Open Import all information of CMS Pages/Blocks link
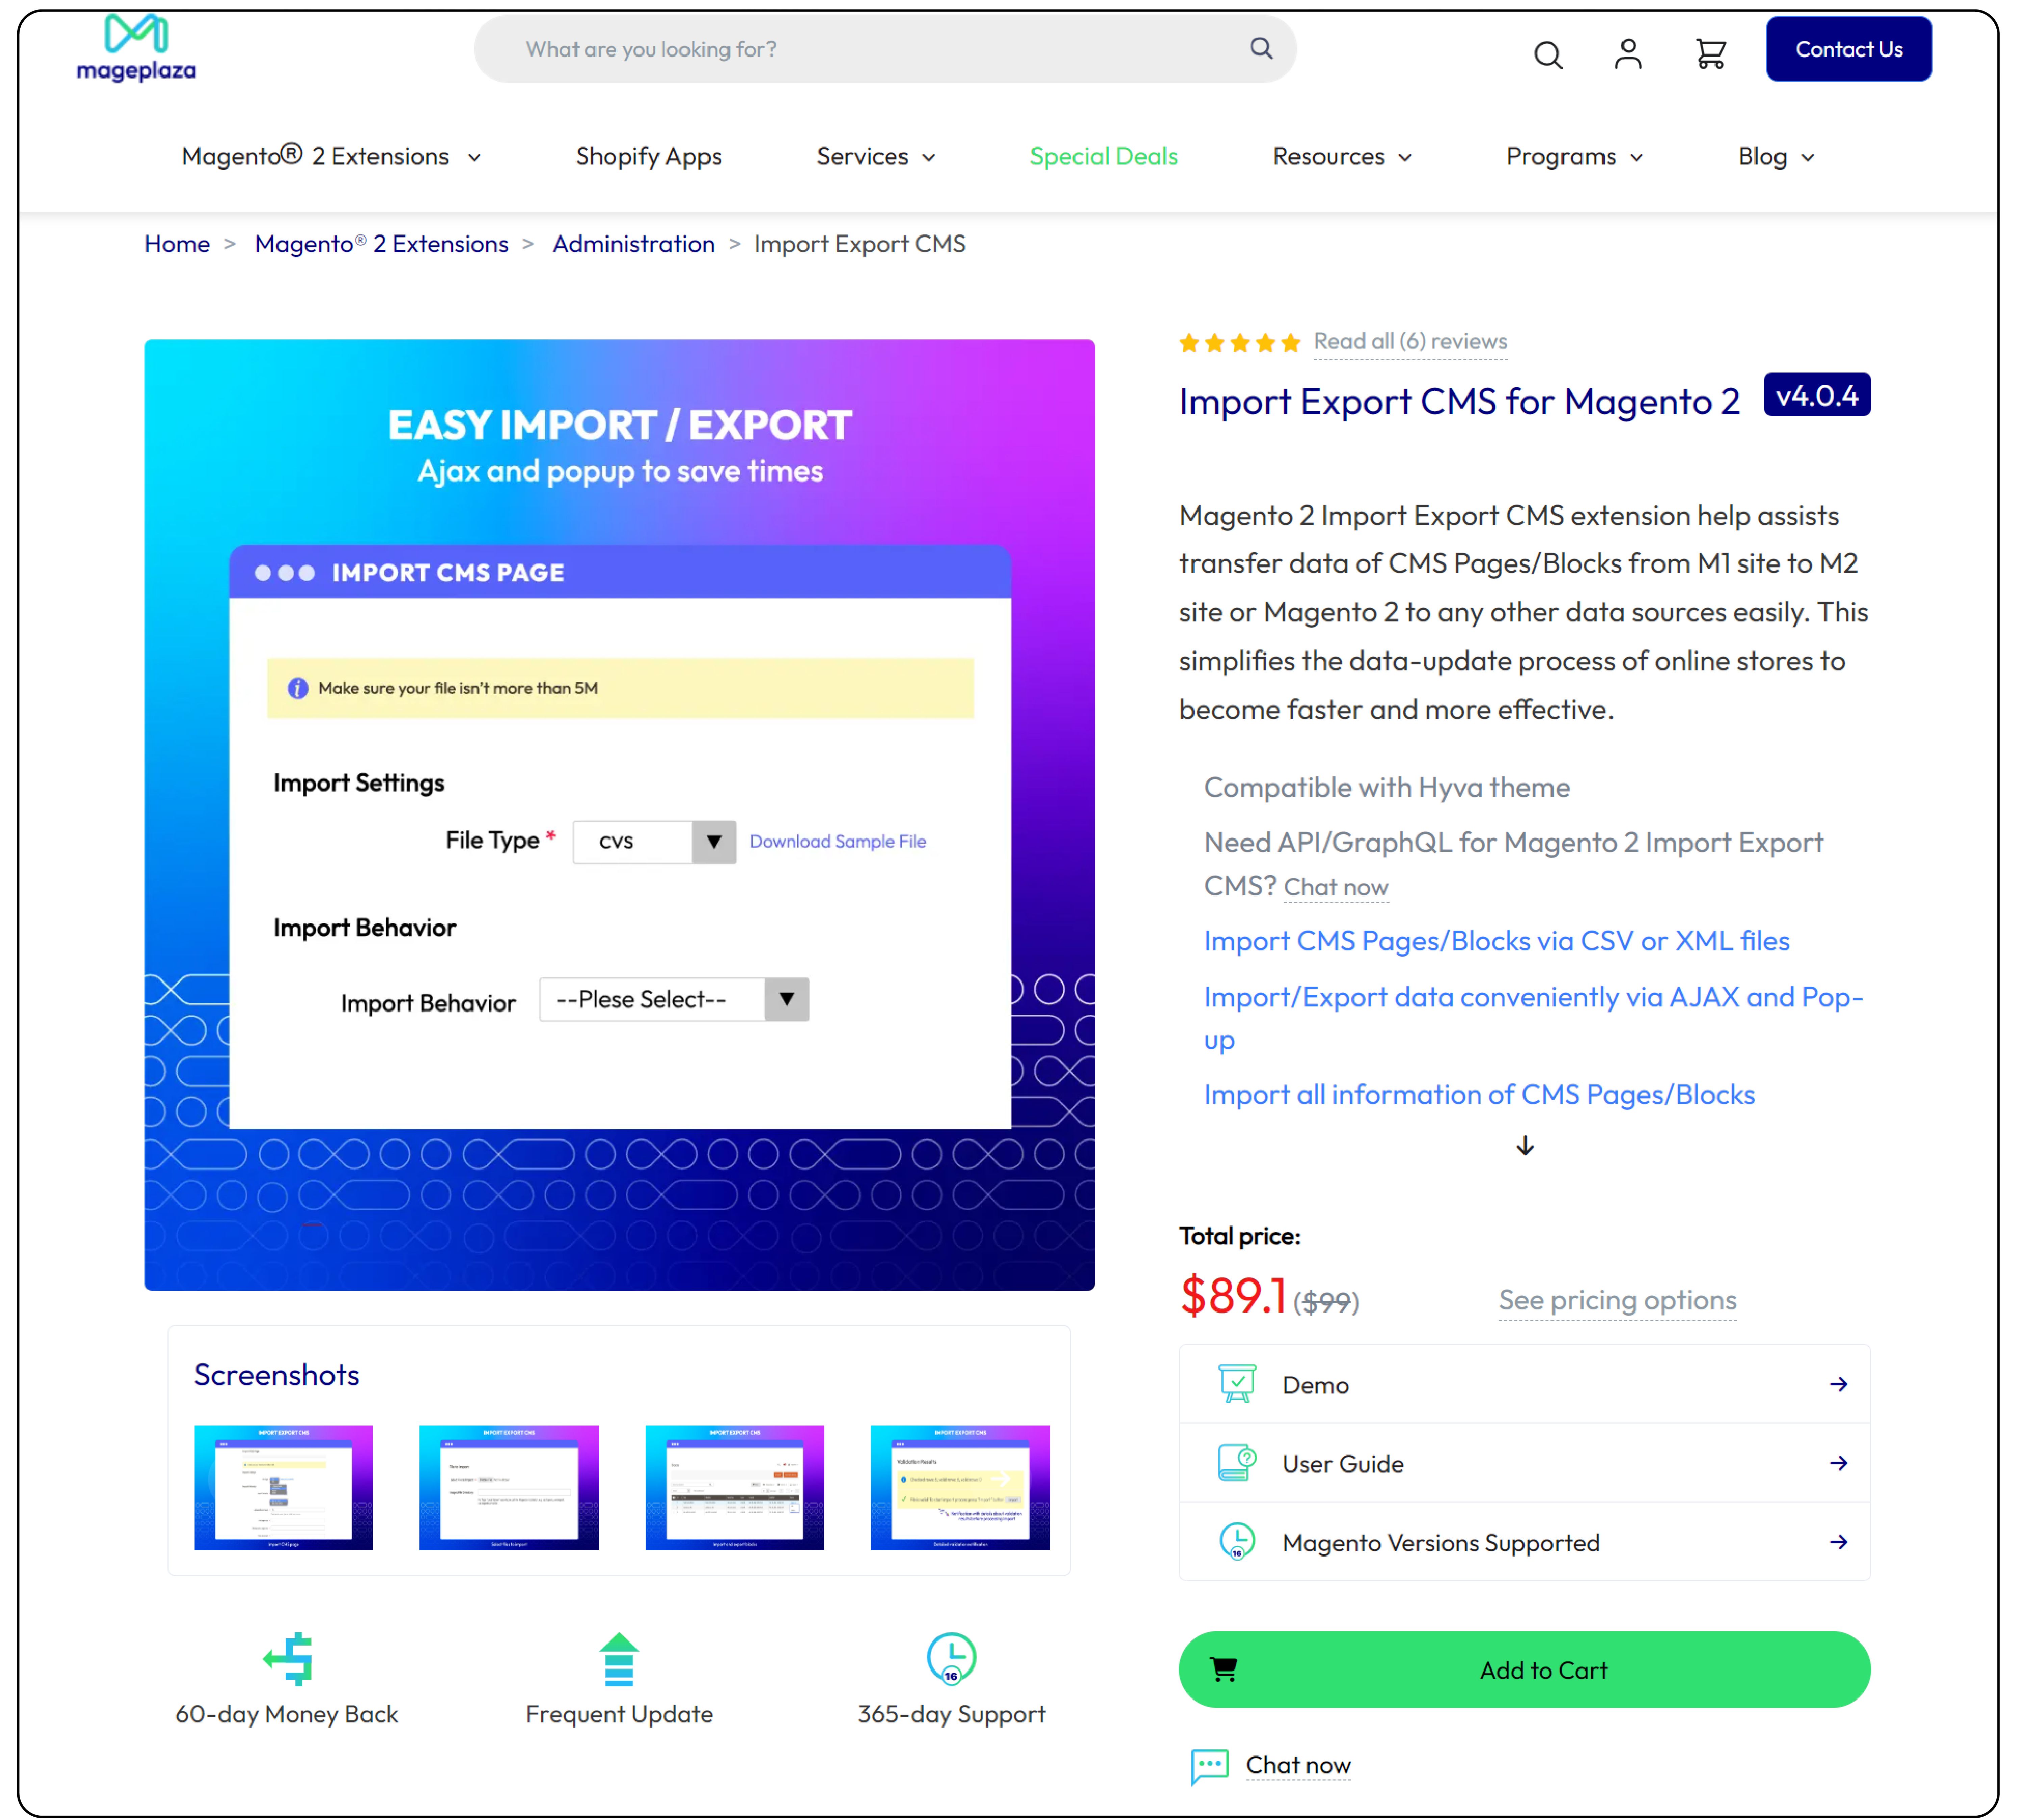 click(1479, 1095)
